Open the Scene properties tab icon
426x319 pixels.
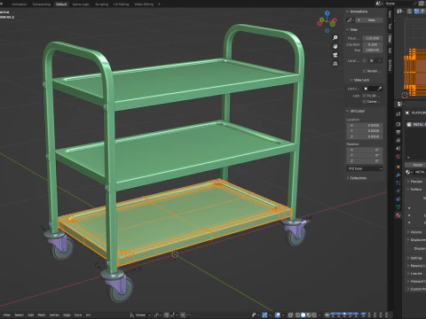point(398,148)
